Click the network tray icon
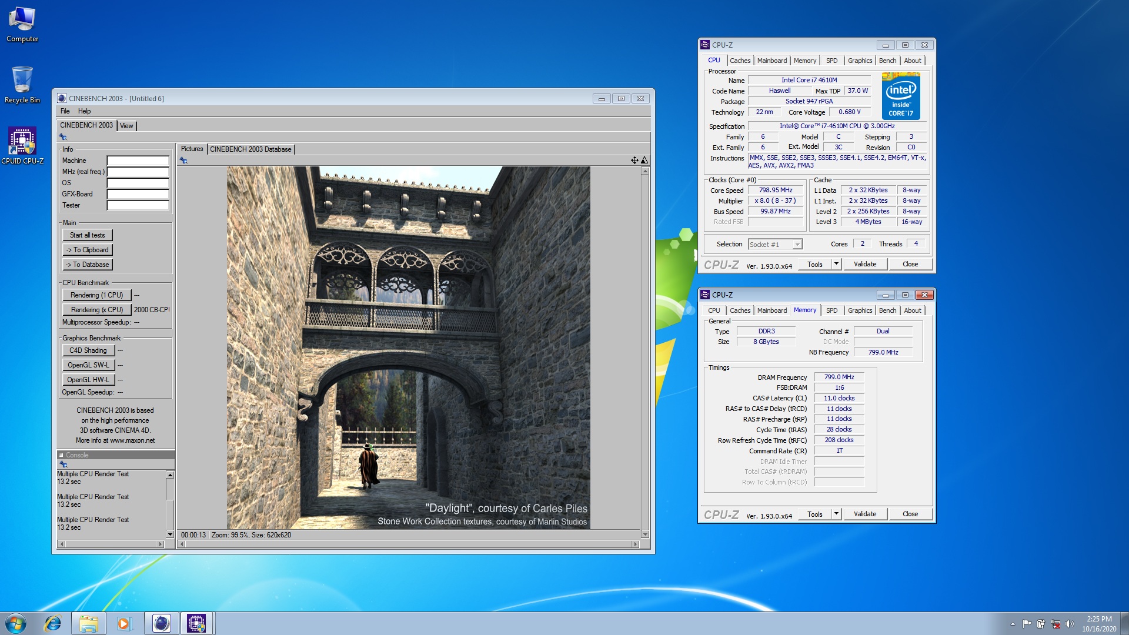Screen dimensions: 1129x635 (1055, 624)
